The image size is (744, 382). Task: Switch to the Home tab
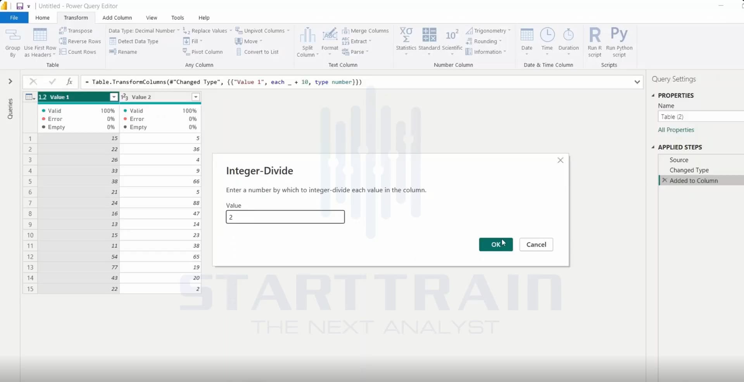coord(42,17)
